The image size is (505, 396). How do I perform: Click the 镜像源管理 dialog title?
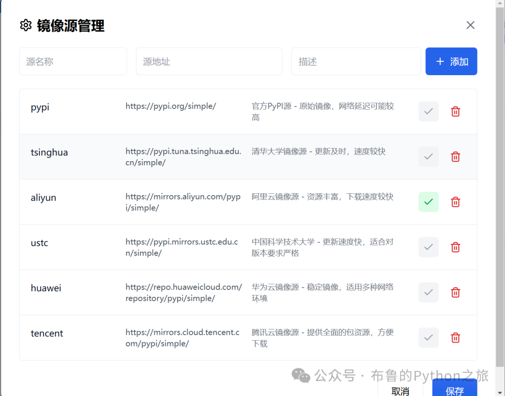point(71,26)
